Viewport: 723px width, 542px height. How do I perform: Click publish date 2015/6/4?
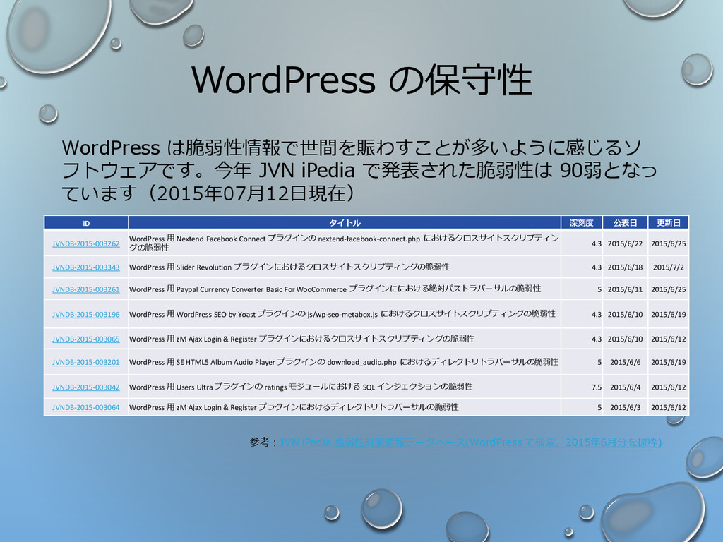(626, 387)
